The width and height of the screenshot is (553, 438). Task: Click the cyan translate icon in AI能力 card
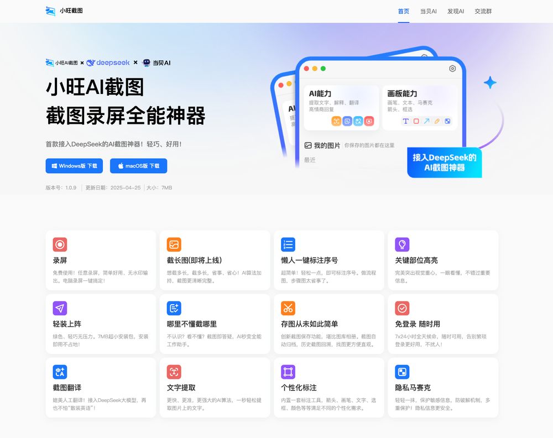358,121
